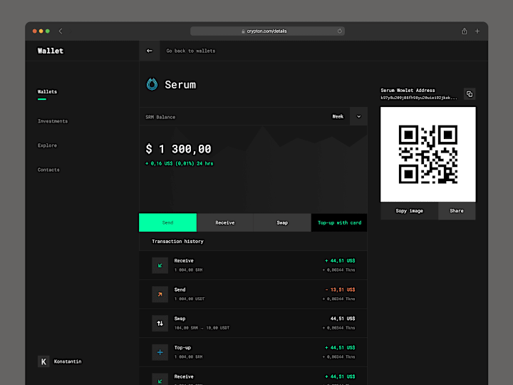Click the Wallet title in the header
Viewport: 513px width, 385px height.
pos(51,51)
